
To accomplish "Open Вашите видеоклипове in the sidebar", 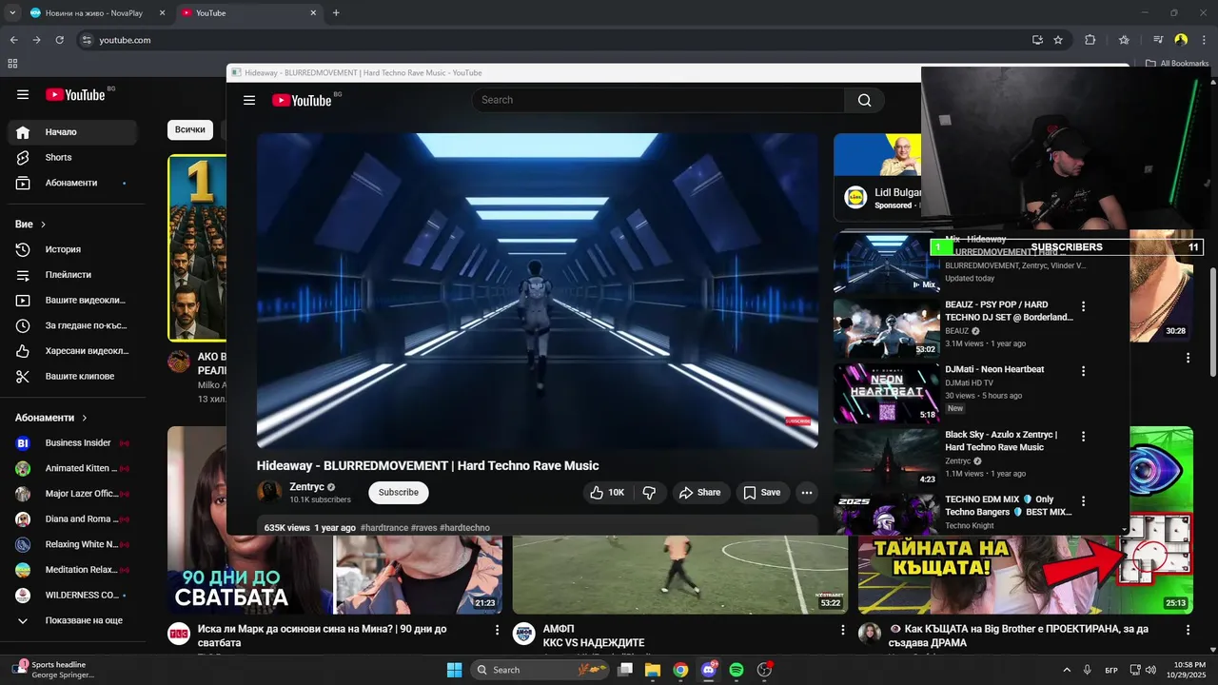I will tap(72, 301).
